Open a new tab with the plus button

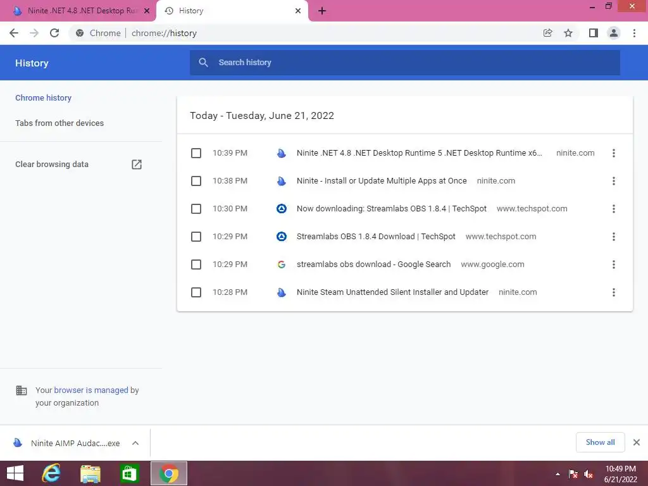coord(322,11)
